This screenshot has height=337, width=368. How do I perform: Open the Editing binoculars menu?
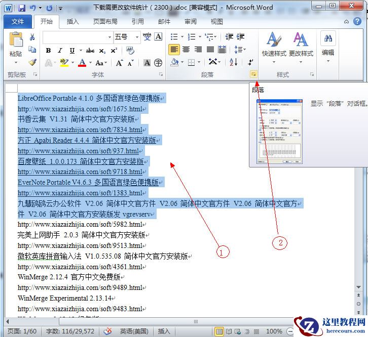(x=328, y=47)
